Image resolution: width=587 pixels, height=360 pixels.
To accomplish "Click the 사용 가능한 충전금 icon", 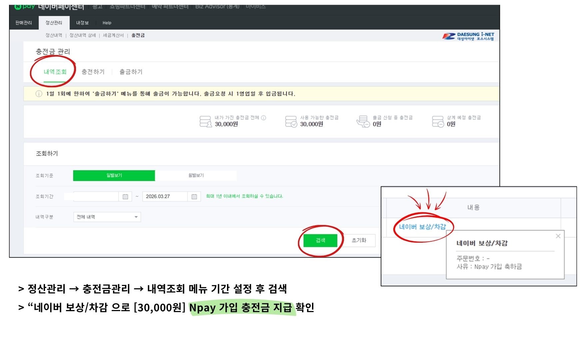I will click(x=291, y=121).
